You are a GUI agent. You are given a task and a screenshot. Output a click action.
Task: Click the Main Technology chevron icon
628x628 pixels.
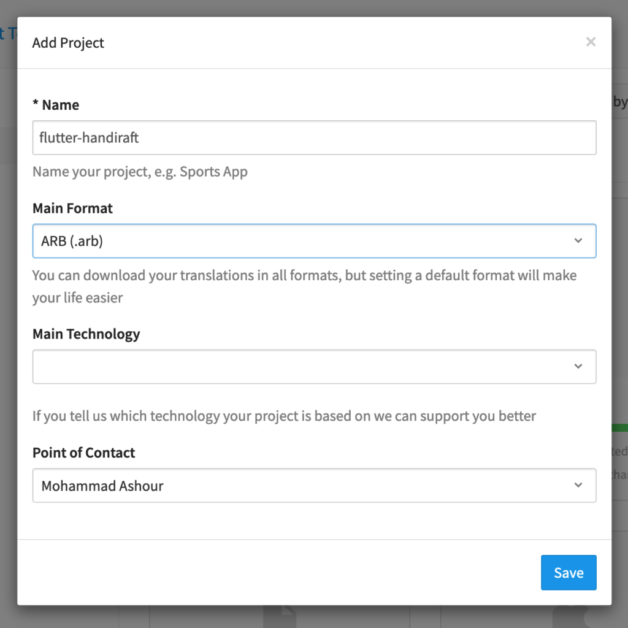[578, 366]
